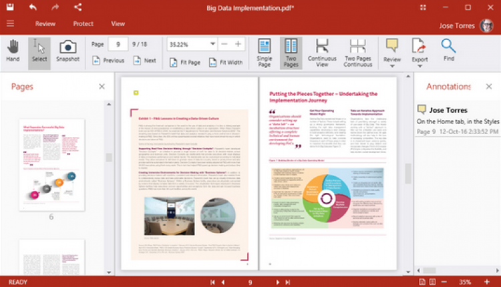Click zoom in plus on status bar
The width and height of the screenshot is (501, 287).
pos(487,282)
